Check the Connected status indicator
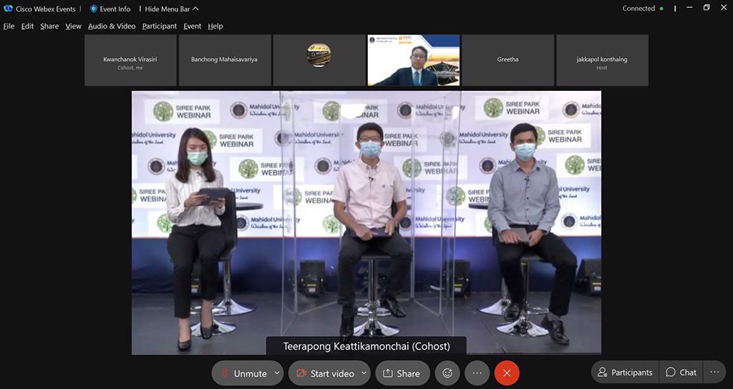This screenshot has width=733, height=389. [642, 9]
